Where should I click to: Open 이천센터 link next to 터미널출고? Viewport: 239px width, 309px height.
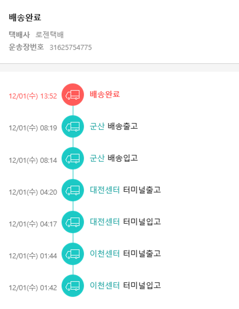coord(105,254)
